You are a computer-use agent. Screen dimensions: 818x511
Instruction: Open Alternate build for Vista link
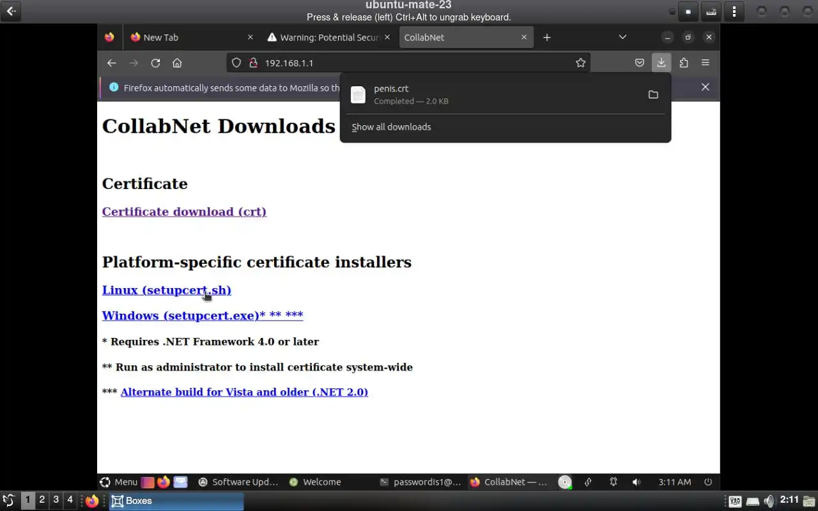pyautogui.click(x=244, y=392)
